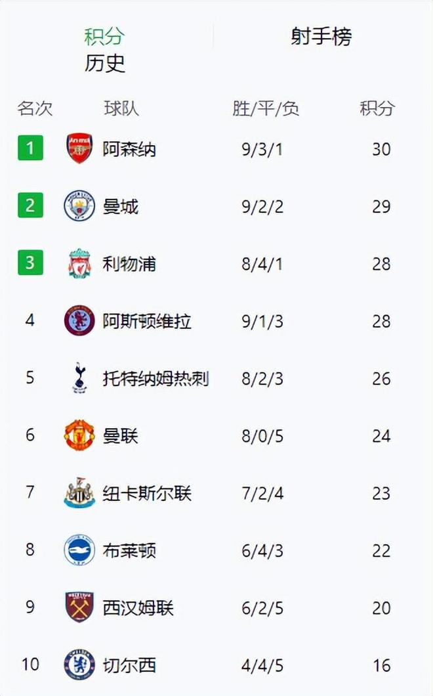This screenshot has width=433, height=696.
Task: Click the 积分 column header
Action: (x=377, y=108)
